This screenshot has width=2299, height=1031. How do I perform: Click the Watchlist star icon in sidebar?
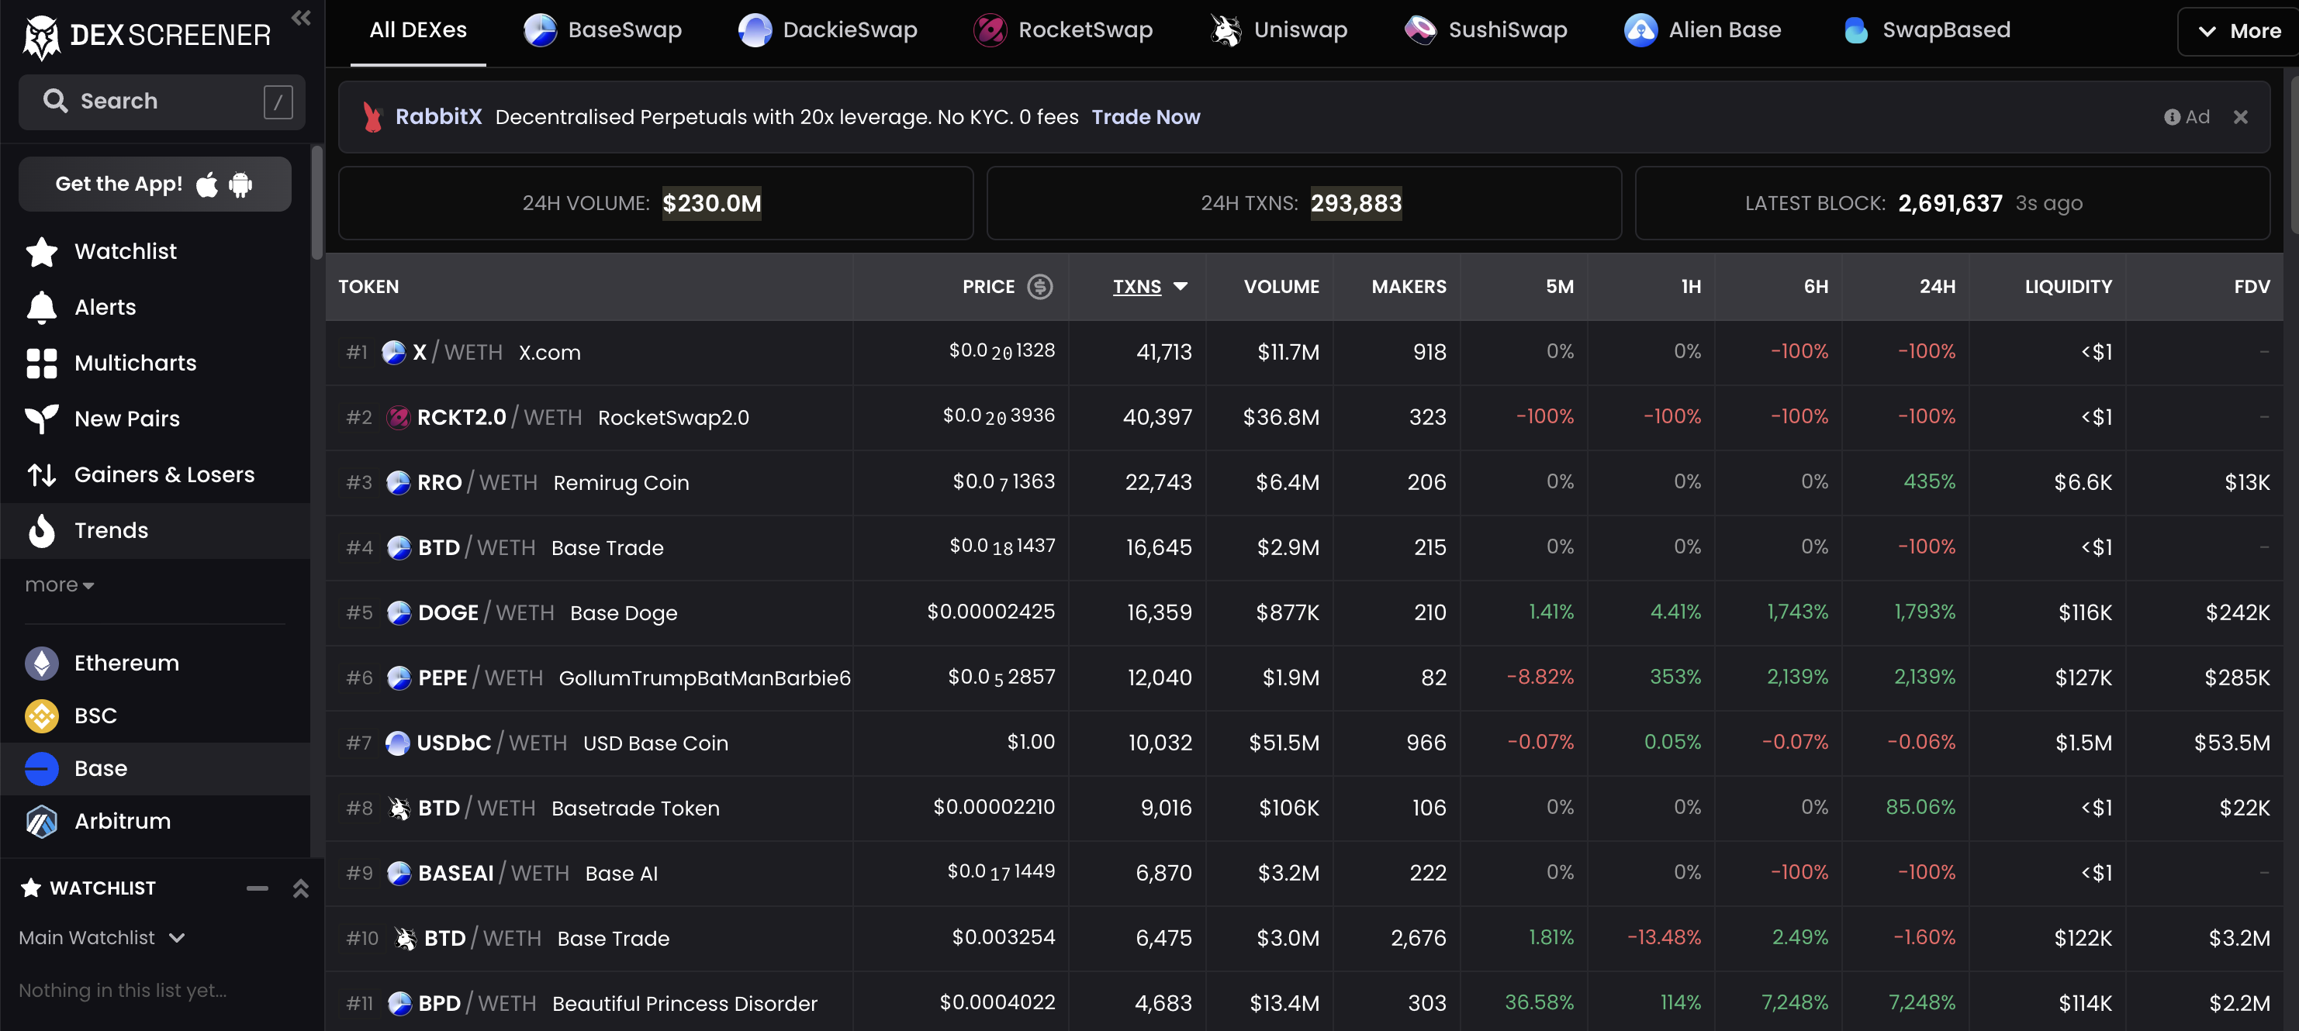tap(42, 251)
